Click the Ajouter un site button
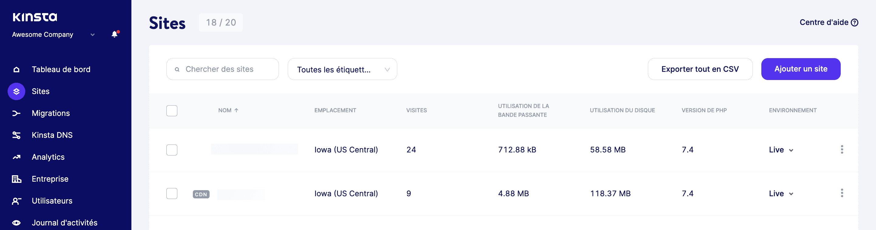This screenshot has width=876, height=230. 801,69
